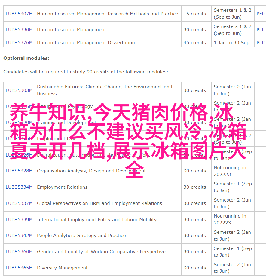Open the LUBS5365M module link
The width and height of the screenshot is (269, 277).
(x=19, y=268)
